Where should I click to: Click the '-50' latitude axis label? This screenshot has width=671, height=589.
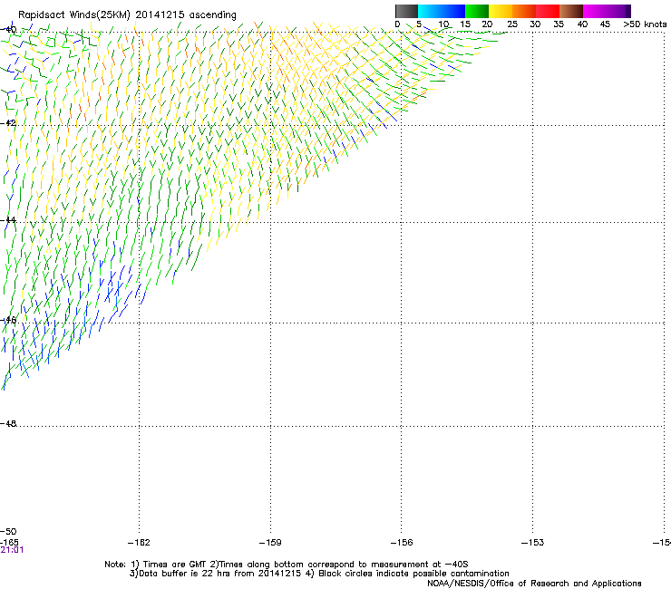tap(8, 532)
